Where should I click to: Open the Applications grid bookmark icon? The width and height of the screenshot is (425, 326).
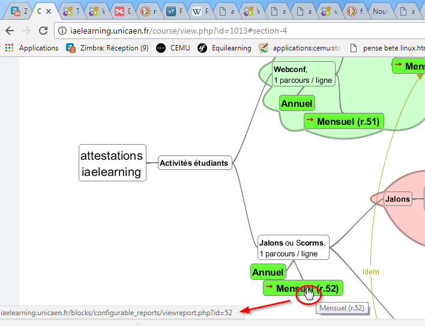9,48
